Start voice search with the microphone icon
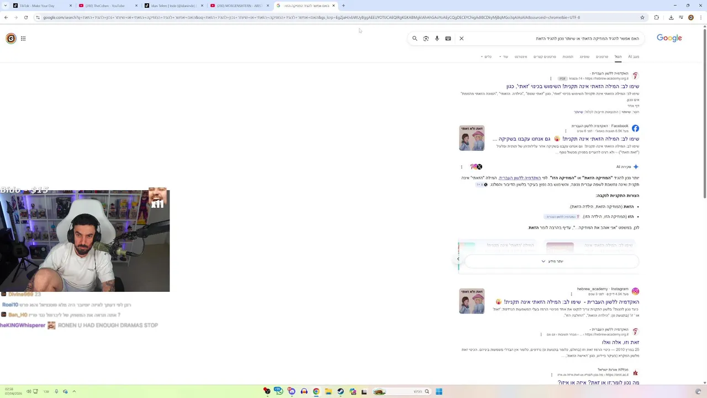707x398 pixels. (x=437, y=39)
